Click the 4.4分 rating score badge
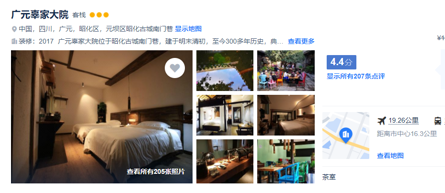The width and height of the screenshot is (445, 193). pyautogui.click(x=342, y=62)
